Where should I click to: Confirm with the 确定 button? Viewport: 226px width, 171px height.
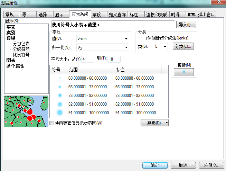pyautogui.click(x=155, y=165)
